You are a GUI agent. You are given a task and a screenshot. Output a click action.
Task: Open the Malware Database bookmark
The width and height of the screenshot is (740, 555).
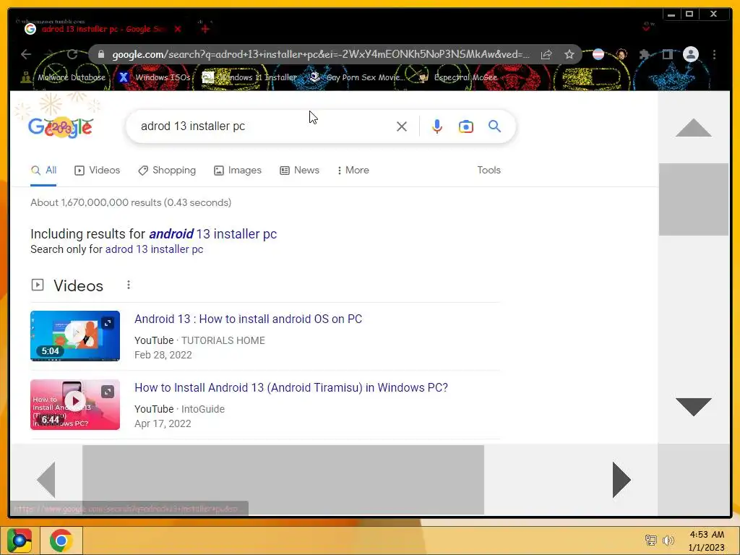pos(64,77)
